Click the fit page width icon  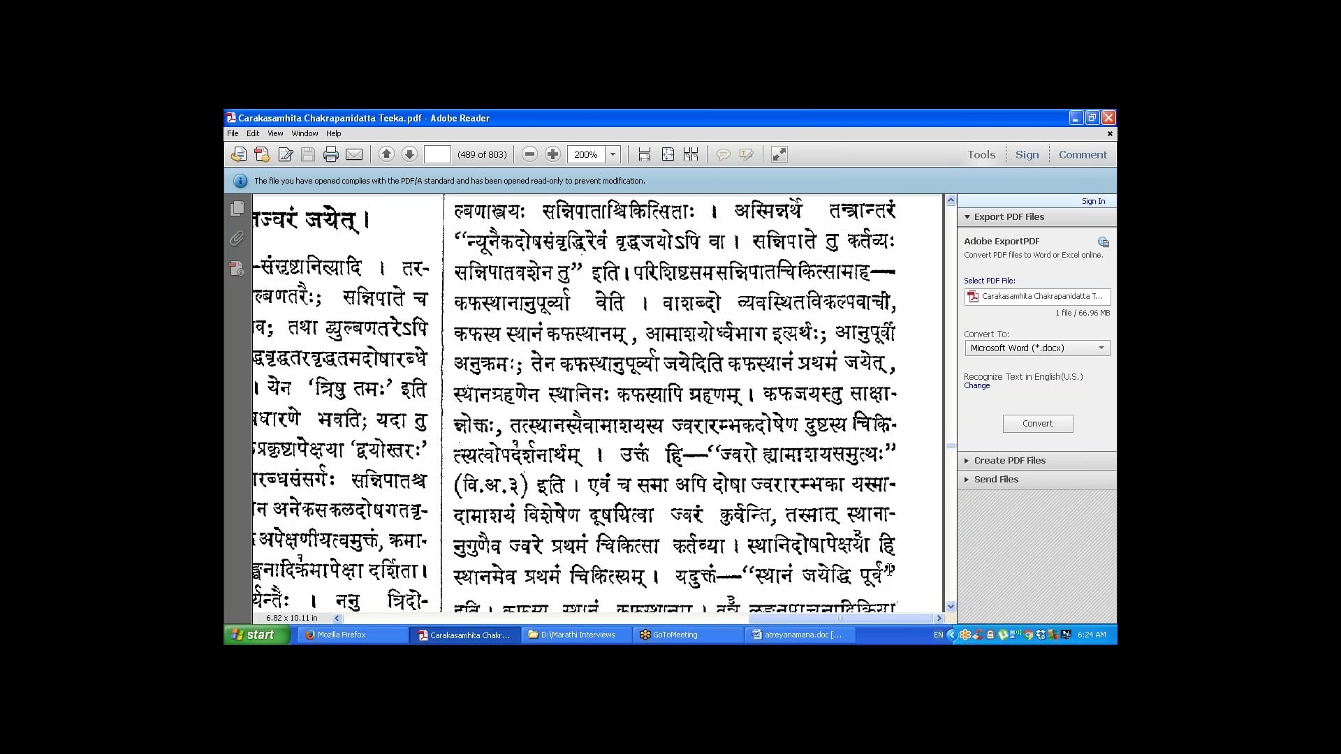tap(645, 154)
